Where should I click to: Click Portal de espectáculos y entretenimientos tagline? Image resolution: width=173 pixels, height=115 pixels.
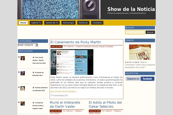click(x=127, y=13)
